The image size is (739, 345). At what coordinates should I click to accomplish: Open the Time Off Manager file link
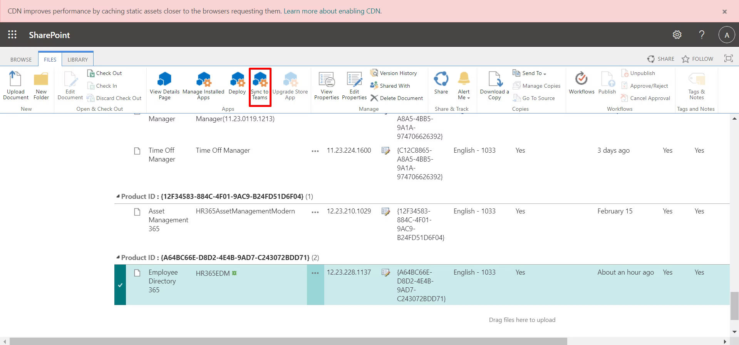point(223,150)
